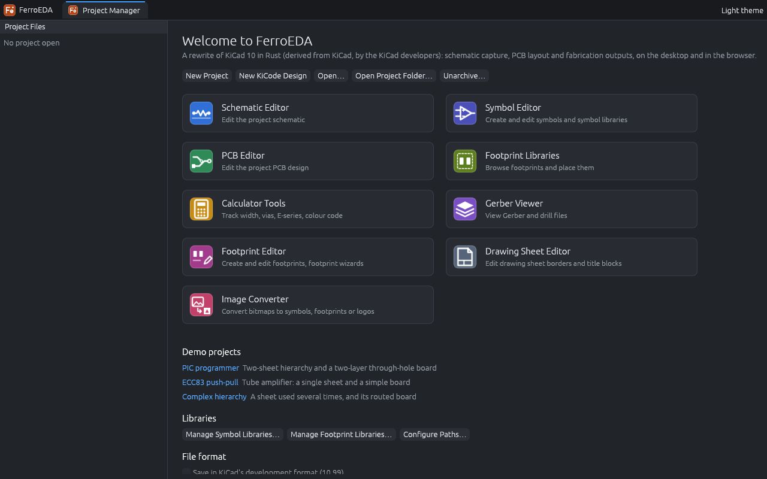Toggle the Light theme button
Image resolution: width=767 pixels, height=479 pixels.
[742, 10]
